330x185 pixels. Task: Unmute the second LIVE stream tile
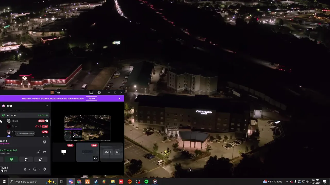(95, 158)
